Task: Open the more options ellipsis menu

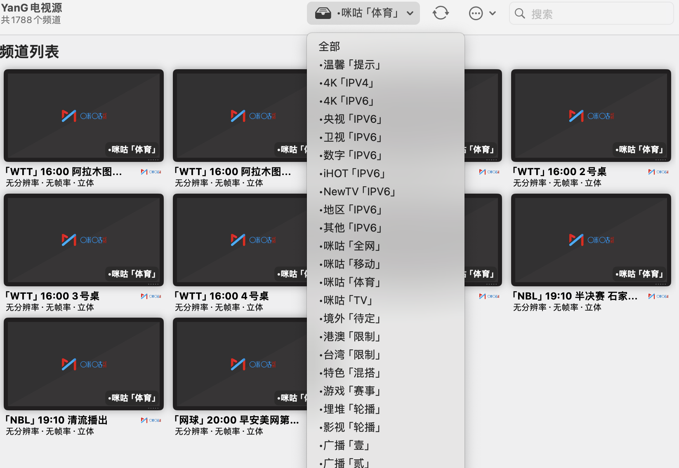Action: (482, 13)
